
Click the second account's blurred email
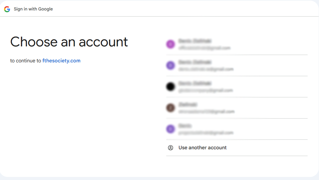point(206,69)
